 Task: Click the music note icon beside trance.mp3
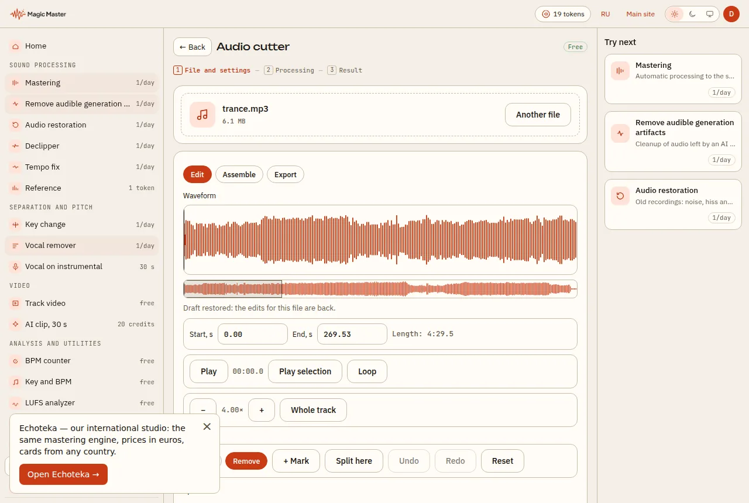(x=202, y=115)
